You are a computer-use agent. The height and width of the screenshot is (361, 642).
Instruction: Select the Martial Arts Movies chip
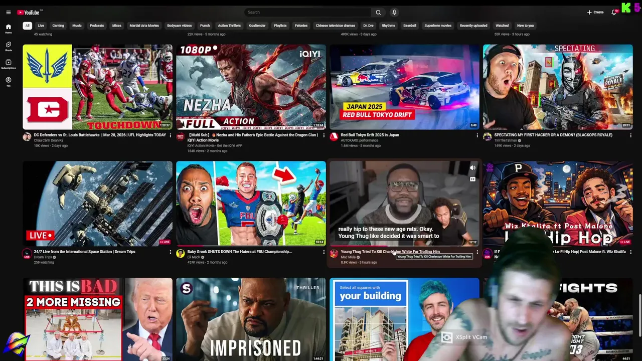coord(144,26)
